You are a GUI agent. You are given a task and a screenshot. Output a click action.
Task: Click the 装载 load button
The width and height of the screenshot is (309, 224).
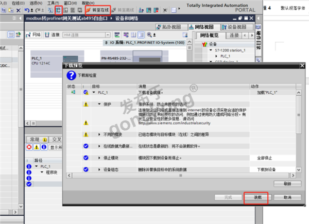[x=257, y=197]
